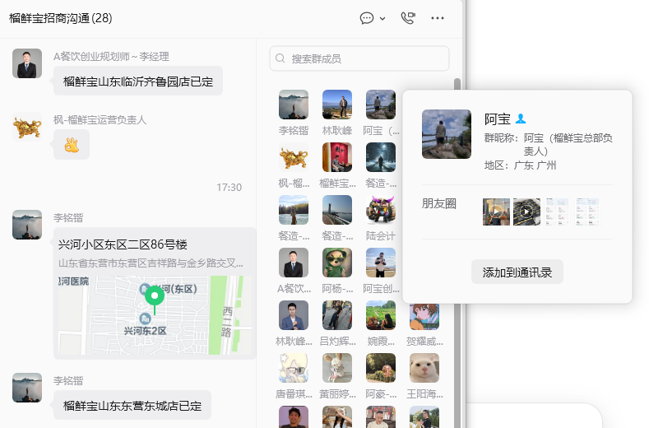The width and height of the screenshot is (649, 428).
Task: Open 李铭锴 avatar beside 东营东城店 message
Action: 27,388
